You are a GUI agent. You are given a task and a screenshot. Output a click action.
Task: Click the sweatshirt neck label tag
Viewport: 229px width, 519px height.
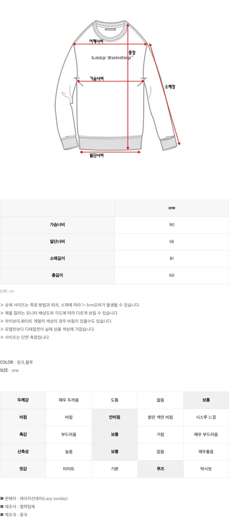tap(110, 29)
